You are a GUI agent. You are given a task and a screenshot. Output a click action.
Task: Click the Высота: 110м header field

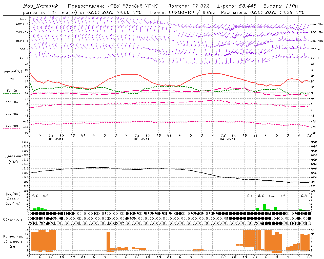click(281, 6)
